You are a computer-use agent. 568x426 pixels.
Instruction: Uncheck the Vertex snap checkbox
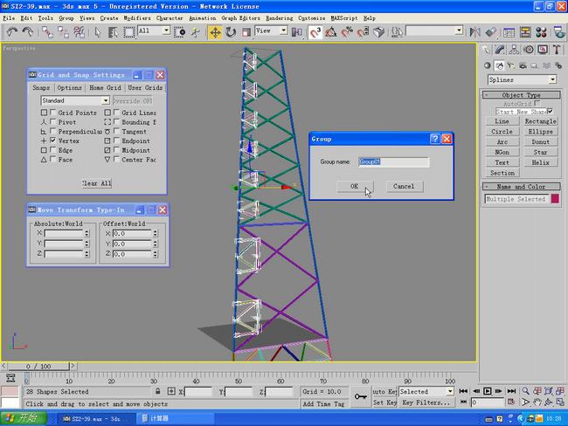click(53, 141)
